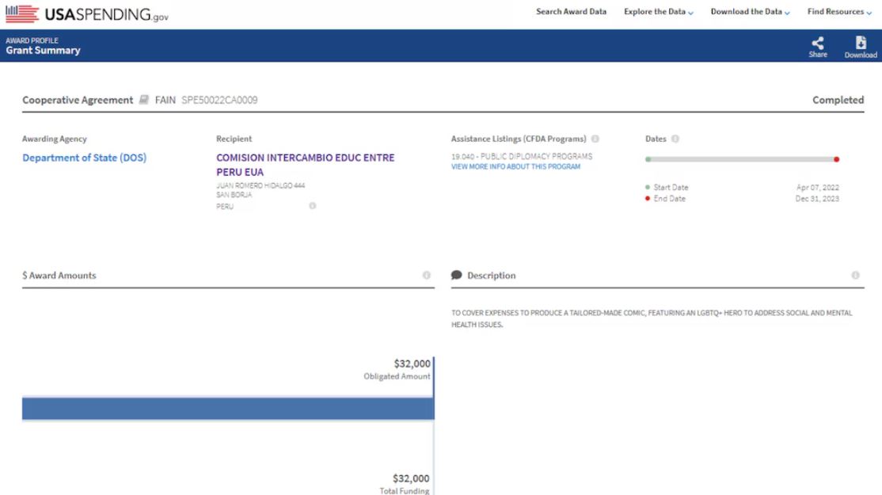The height and width of the screenshot is (495, 882).
Task: Click the USASPENDING.gov site title
Action: 106,14
